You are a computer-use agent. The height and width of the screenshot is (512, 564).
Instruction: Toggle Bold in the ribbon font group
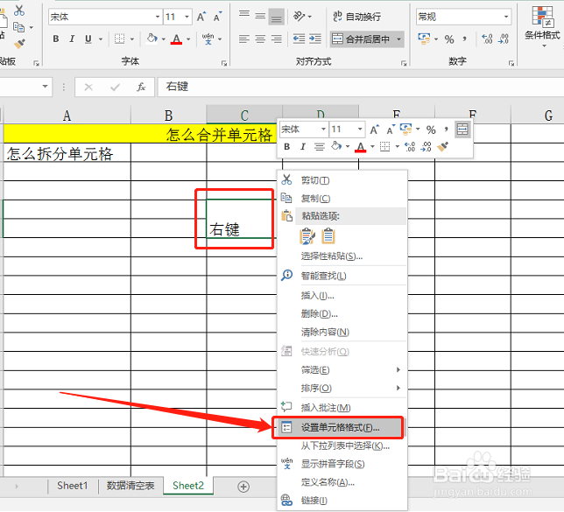(x=56, y=39)
